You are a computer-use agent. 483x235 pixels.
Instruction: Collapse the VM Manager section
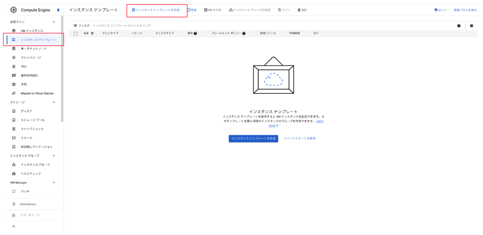(x=54, y=182)
